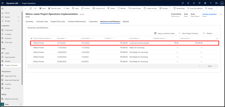Open the Invoice Status column dropdown
Viewport: 225px width, 107px height.
[139, 38]
